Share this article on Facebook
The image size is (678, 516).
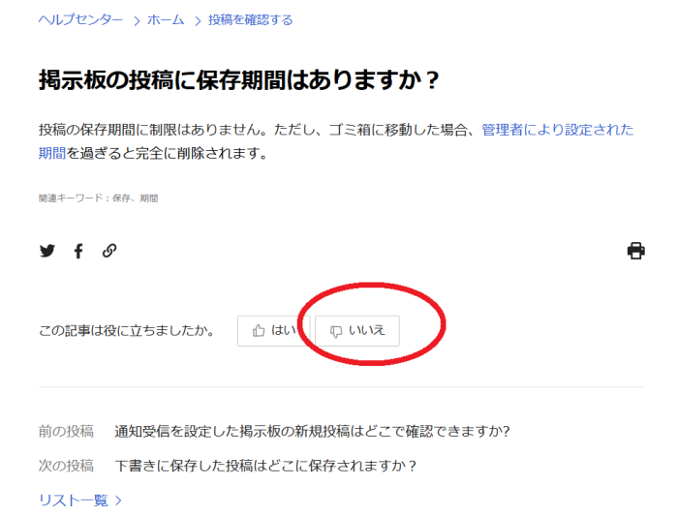[x=78, y=251]
